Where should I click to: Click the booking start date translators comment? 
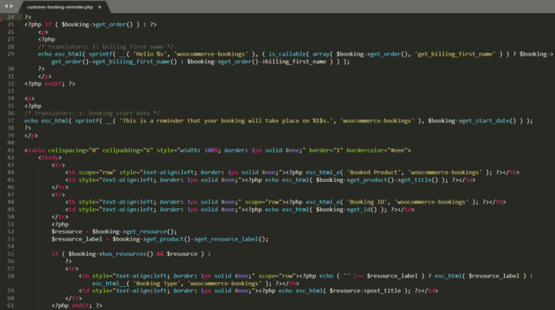pyautogui.click(x=92, y=113)
